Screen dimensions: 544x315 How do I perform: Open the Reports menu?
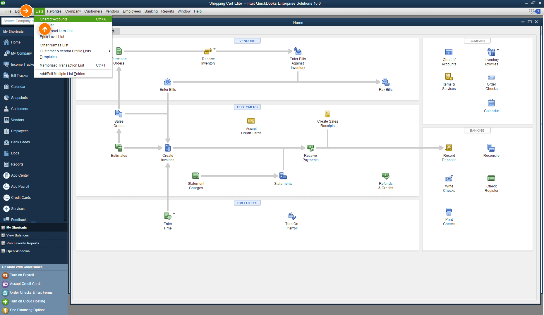pos(167,11)
